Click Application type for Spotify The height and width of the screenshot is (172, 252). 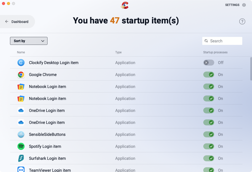pos(125,146)
